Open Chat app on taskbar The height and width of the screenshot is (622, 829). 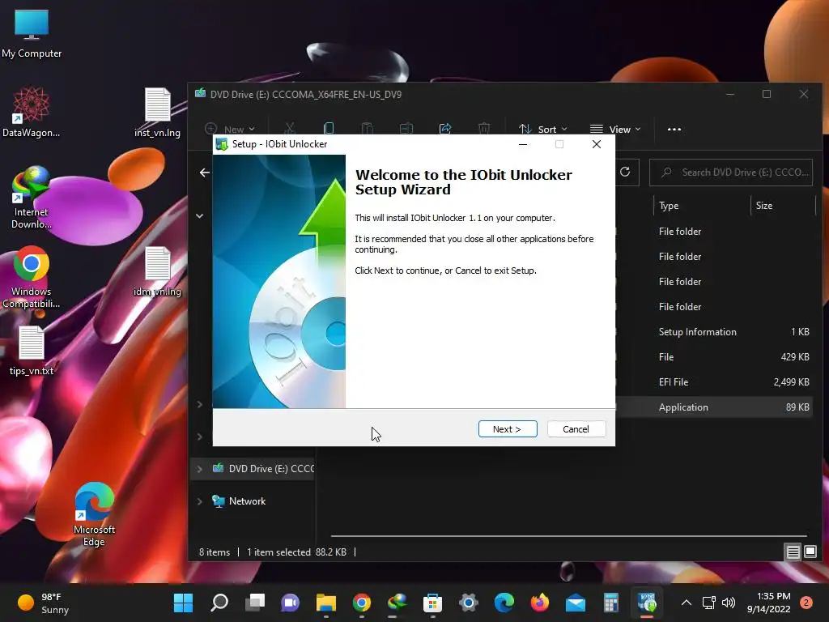point(291,603)
